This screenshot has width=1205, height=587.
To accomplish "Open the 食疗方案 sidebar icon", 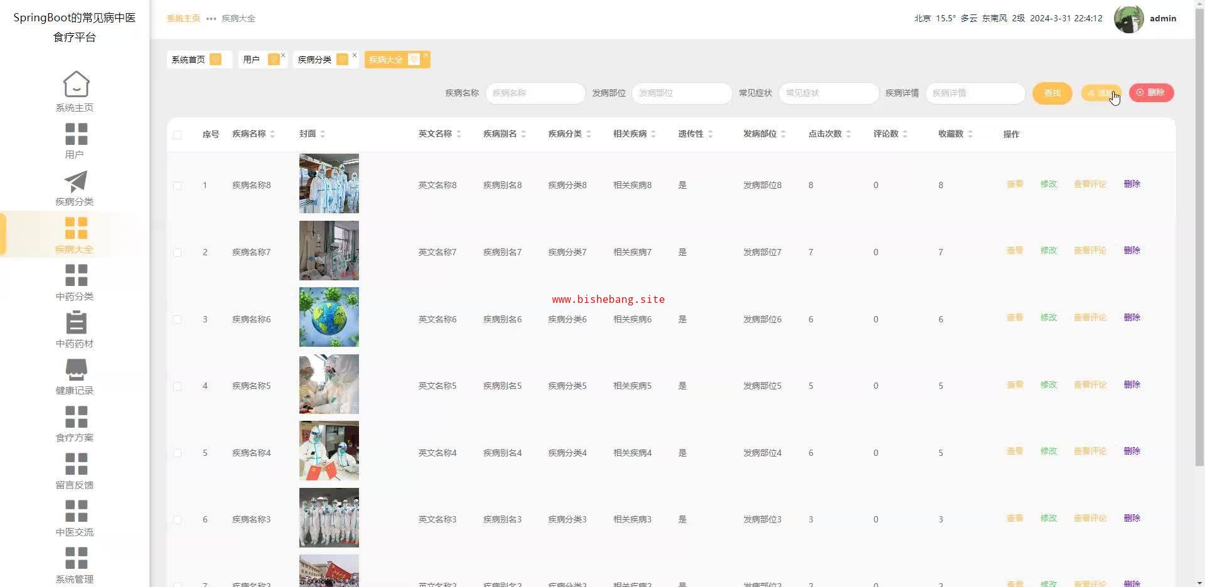I will [x=76, y=417].
